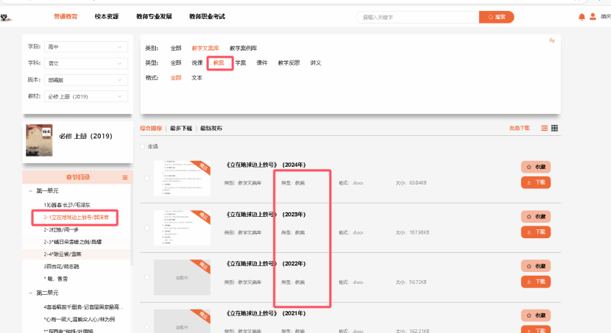
Task: Sort results by 最多下载
Action: 180,128
